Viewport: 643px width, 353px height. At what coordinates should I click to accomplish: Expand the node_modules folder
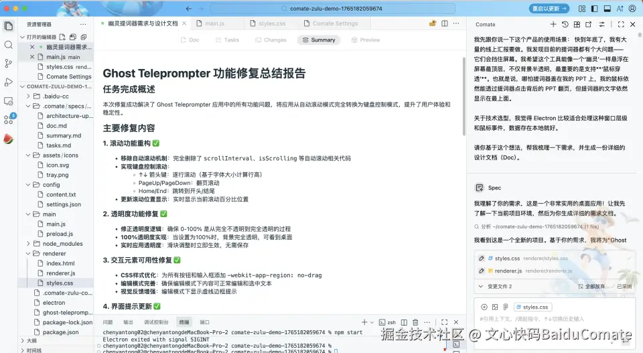(28, 244)
